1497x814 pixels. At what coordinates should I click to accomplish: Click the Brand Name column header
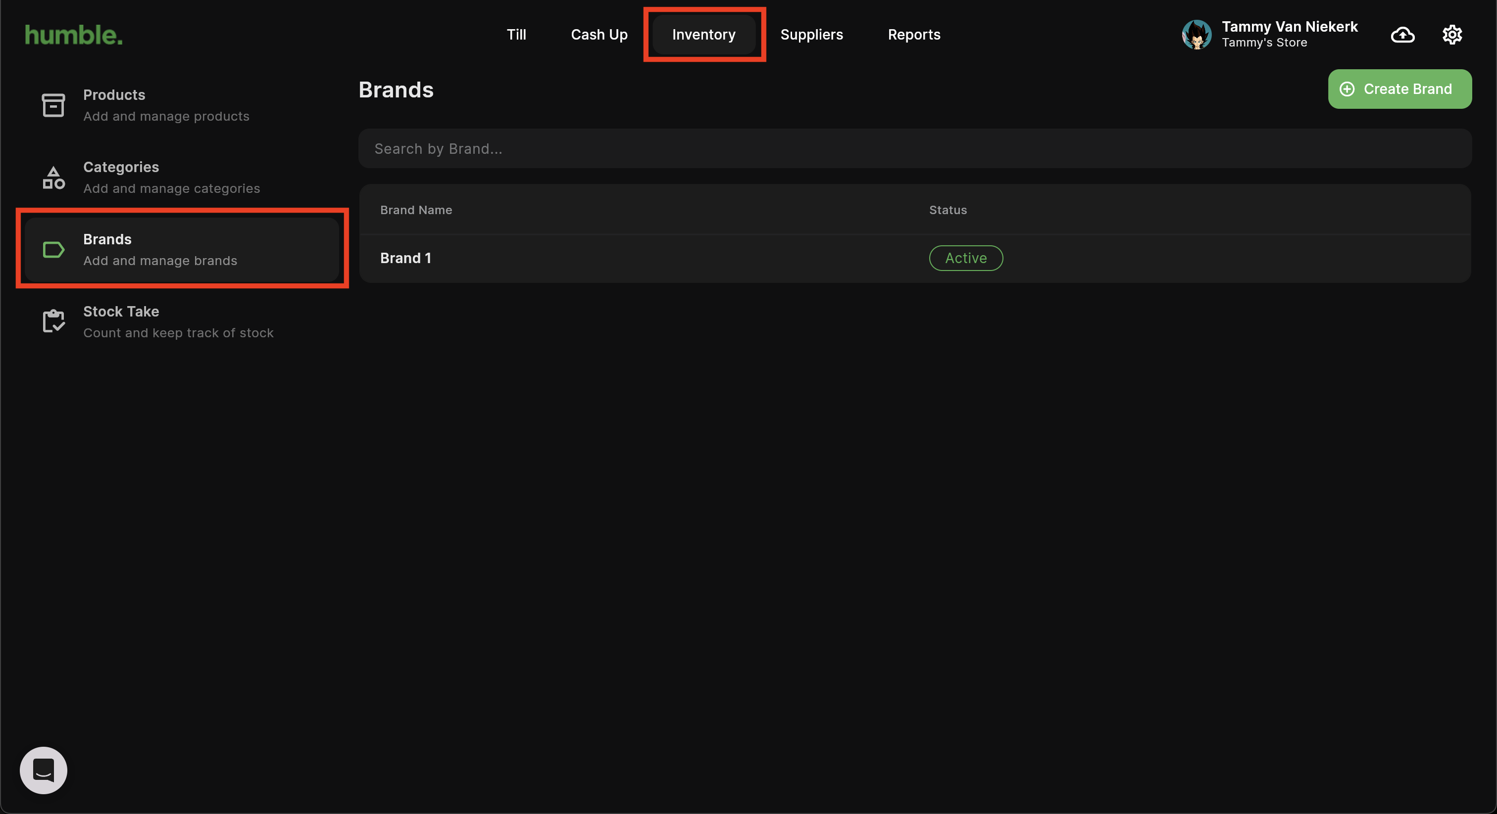pos(416,210)
